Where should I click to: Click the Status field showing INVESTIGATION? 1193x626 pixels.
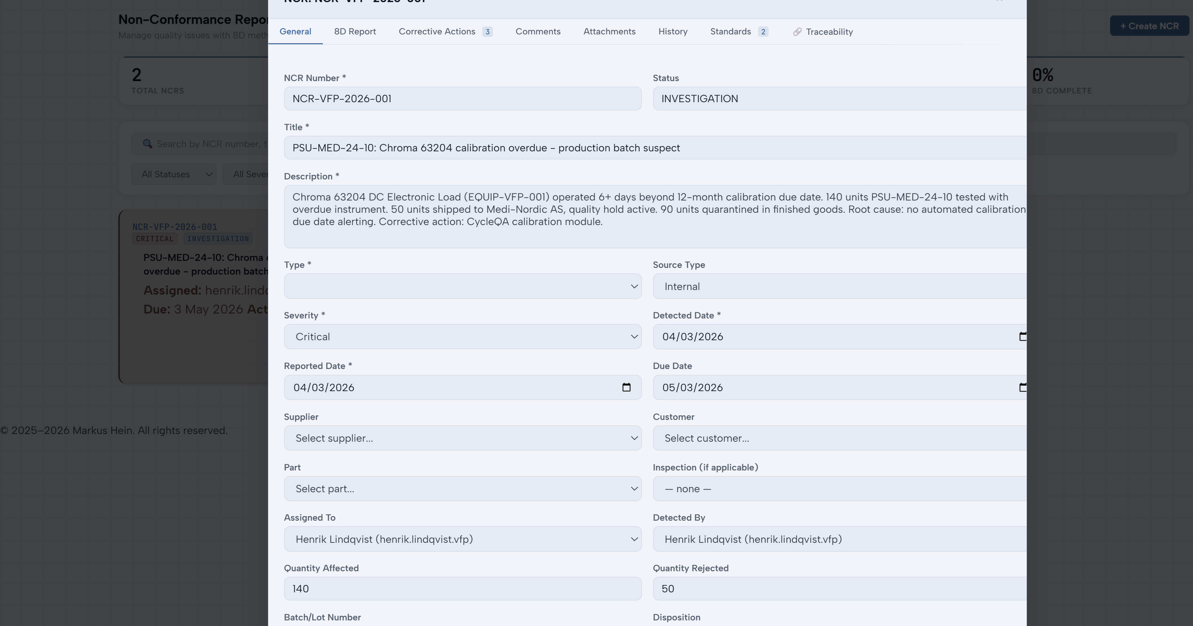click(x=840, y=99)
